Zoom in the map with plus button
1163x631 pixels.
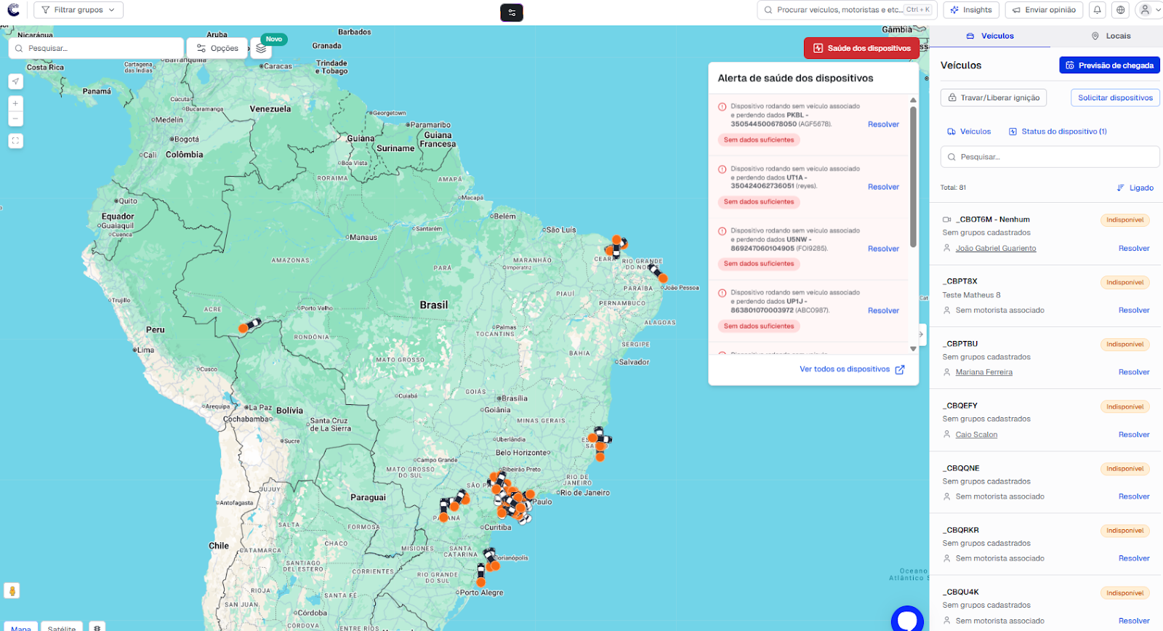pyautogui.click(x=15, y=103)
